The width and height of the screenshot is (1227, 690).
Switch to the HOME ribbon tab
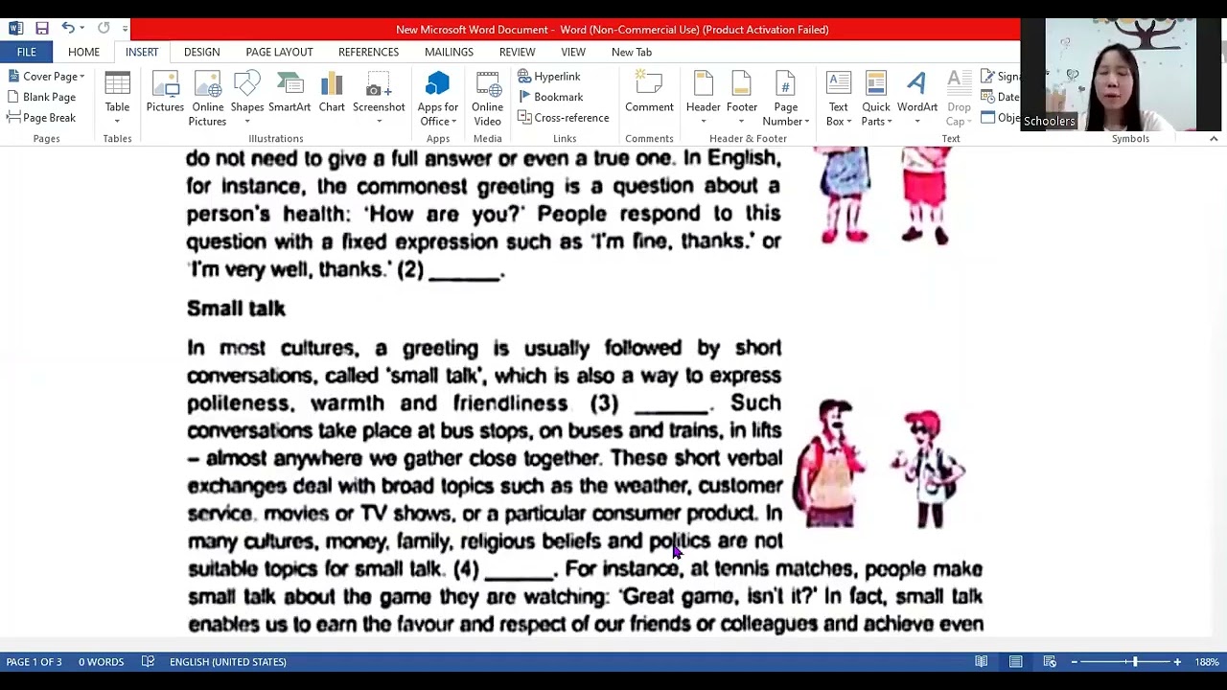83,52
